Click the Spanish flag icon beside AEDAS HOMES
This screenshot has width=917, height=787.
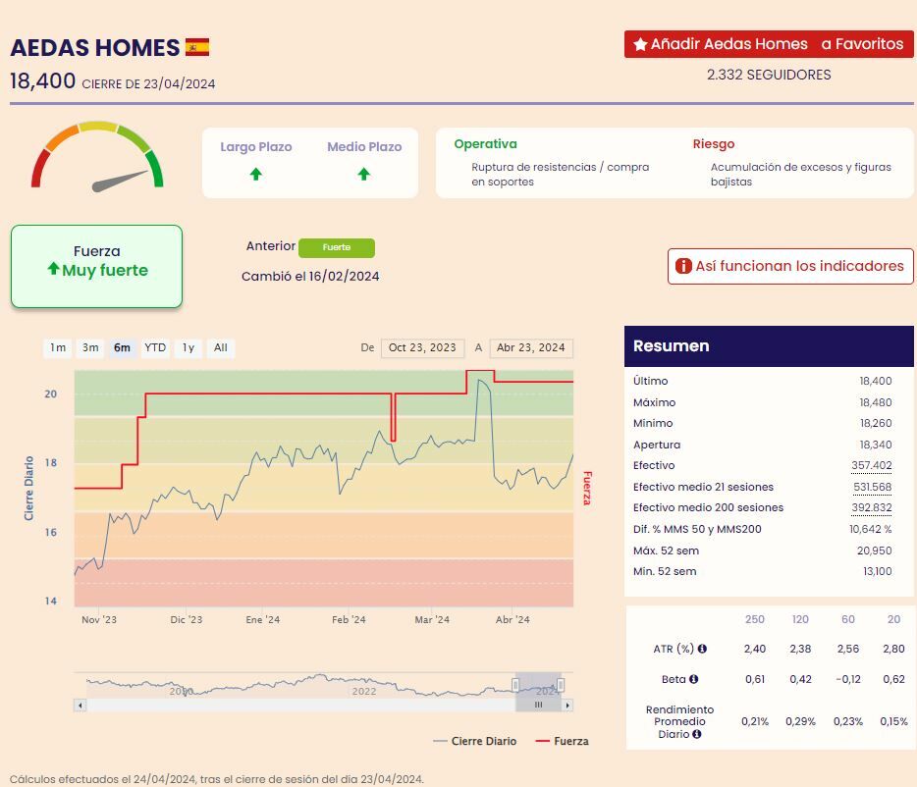click(197, 47)
